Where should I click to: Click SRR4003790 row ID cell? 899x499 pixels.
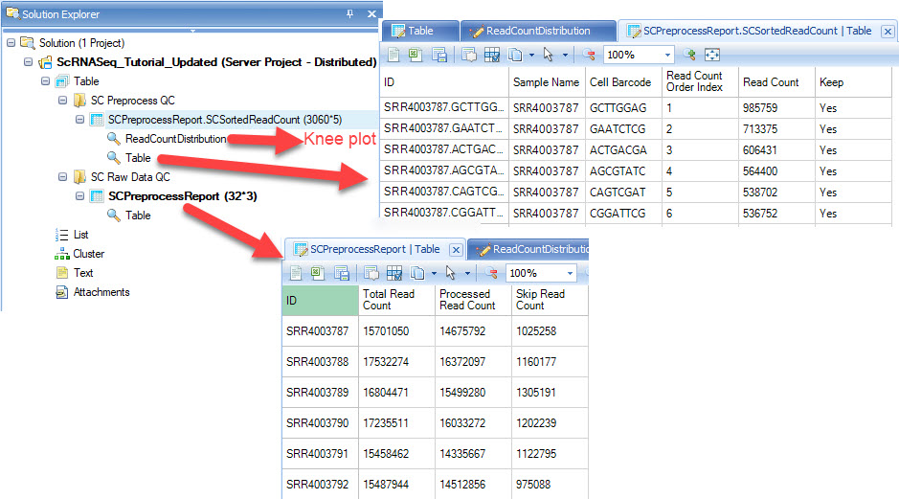click(320, 423)
